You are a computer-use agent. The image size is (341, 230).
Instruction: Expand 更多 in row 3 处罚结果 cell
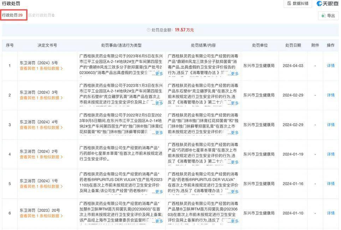point(235,133)
